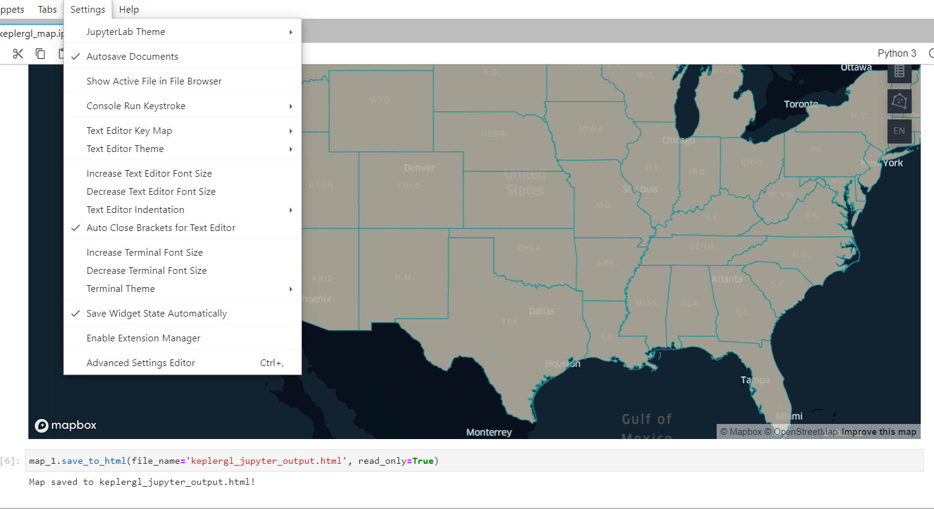Open the Terminal Theme submenu
The width and height of the screenshot is (934, 509).
(x=121, y=288)
